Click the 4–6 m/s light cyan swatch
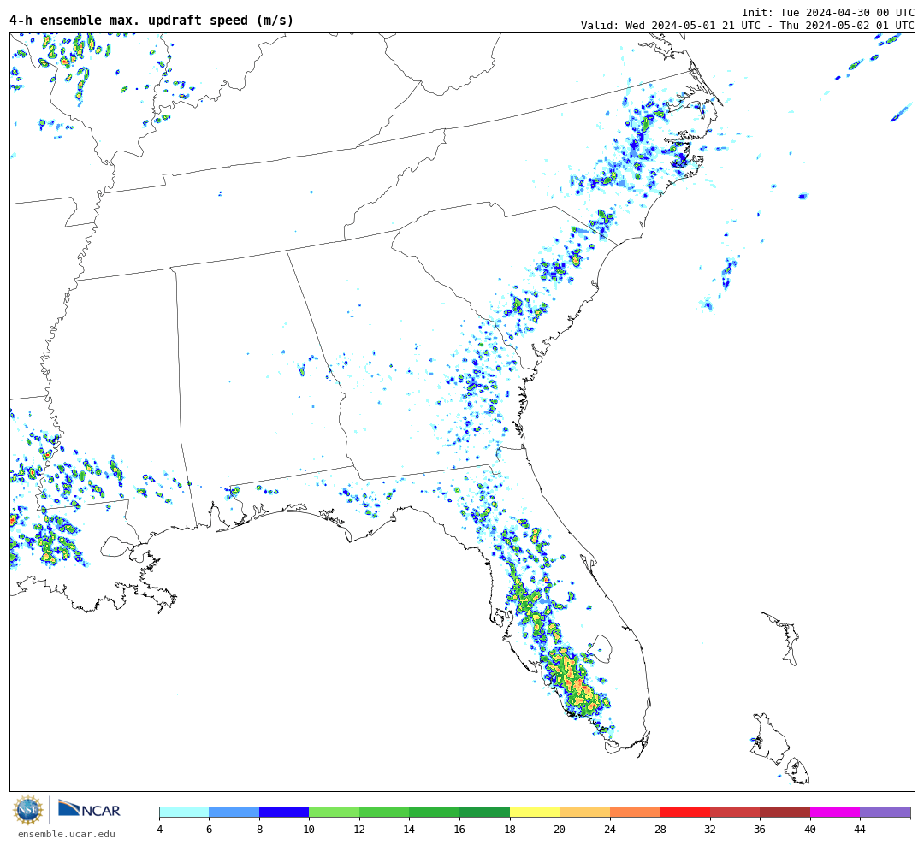The image size is (924, 845). (185, 812)
